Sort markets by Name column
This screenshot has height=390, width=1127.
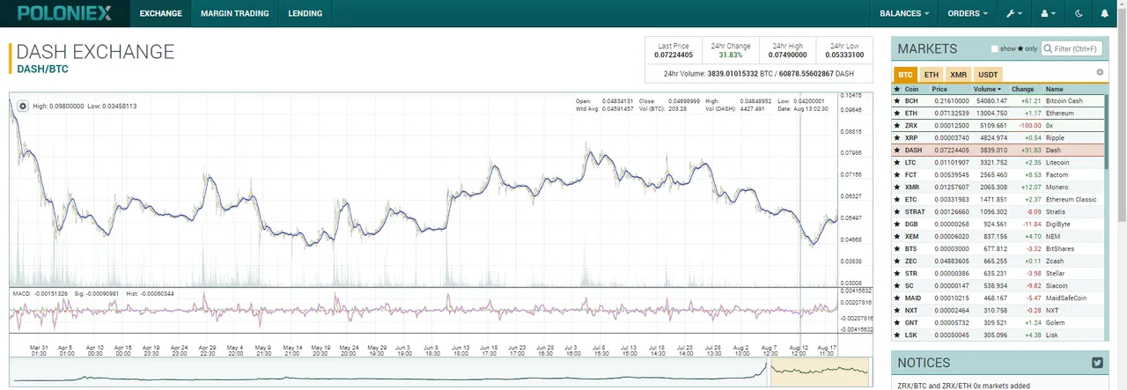coord(1054,89)
